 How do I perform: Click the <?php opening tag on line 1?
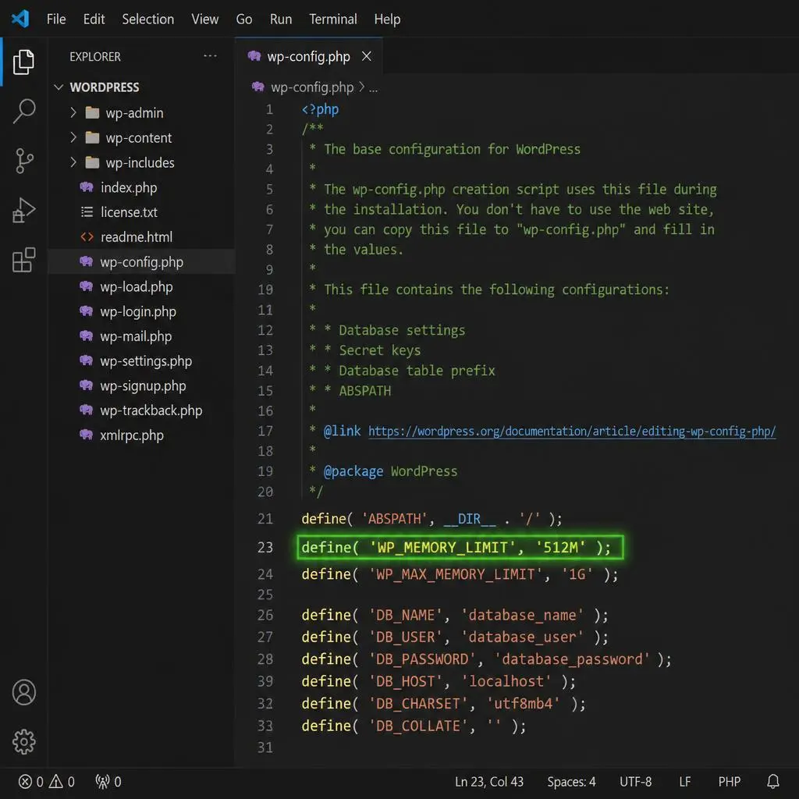(x=320, y=109)
